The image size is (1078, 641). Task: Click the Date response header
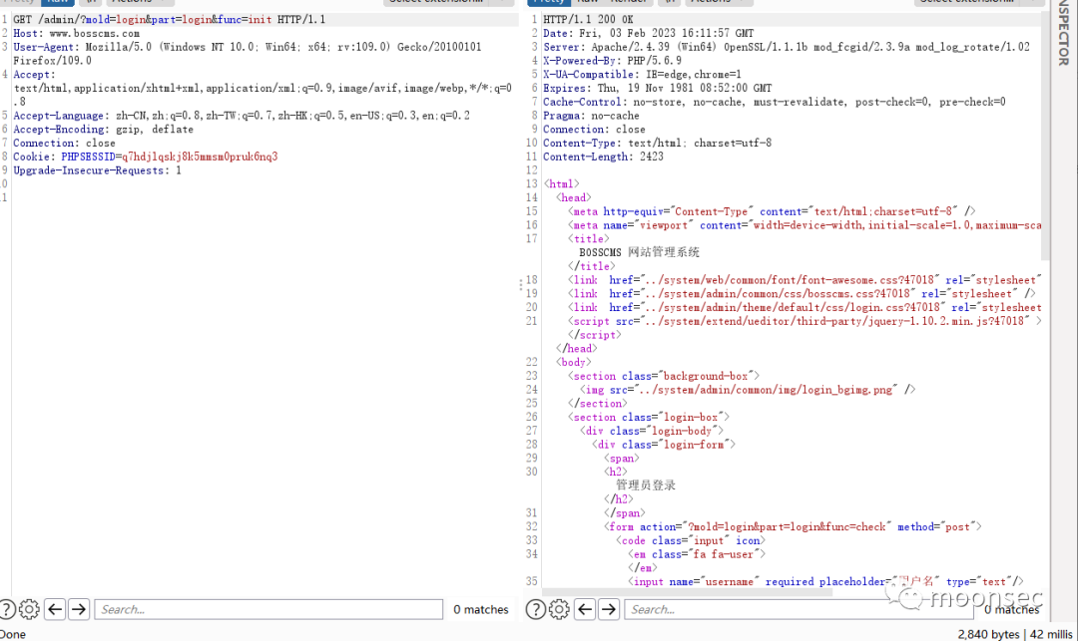pos(649,33)
